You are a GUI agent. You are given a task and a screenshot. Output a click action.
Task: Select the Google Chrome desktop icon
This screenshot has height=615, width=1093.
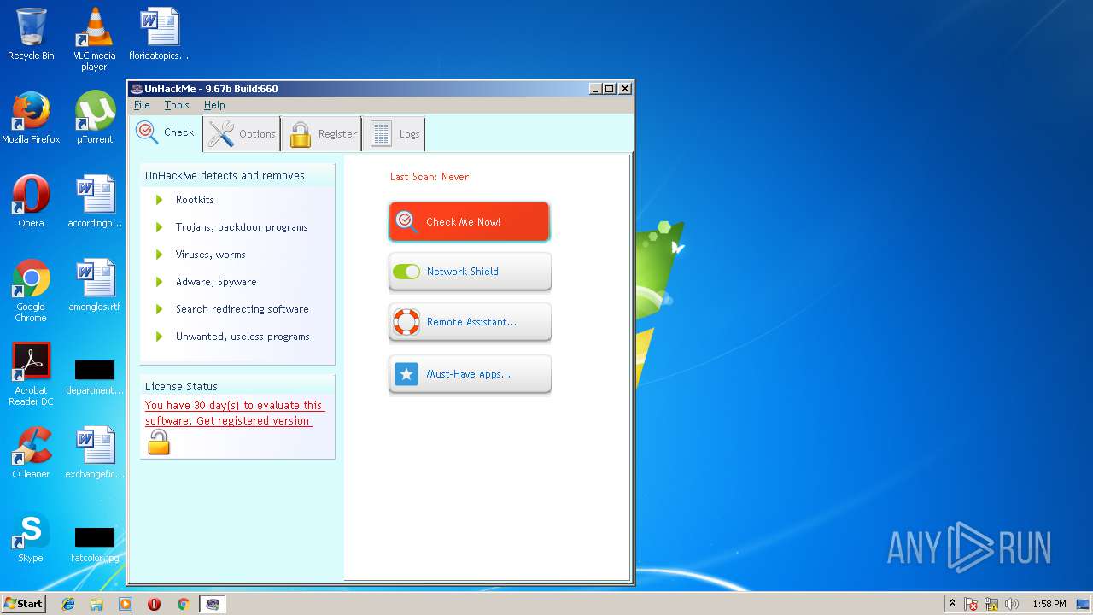pyautogui.click(x=31, y=290)
